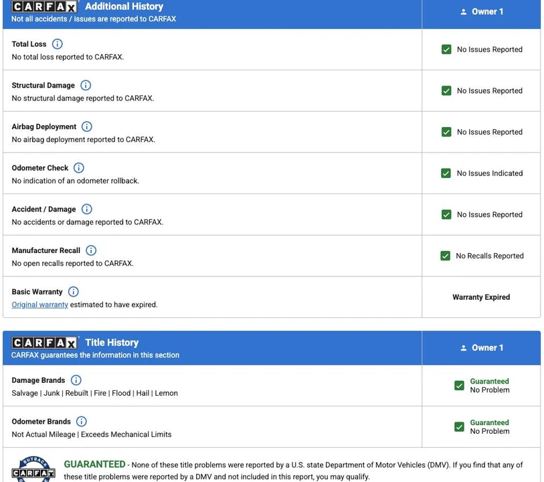Click the CARFAX logo in Additional History header
The width and height of the screenshot is (544, 482).
[44, 7]
